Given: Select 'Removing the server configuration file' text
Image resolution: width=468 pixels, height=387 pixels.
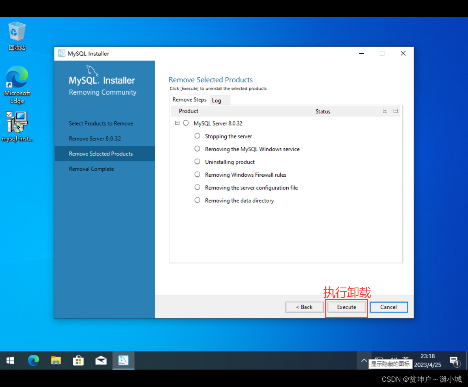Looking at the screenshot, I should pyautogui.click(x=251, y=188).
